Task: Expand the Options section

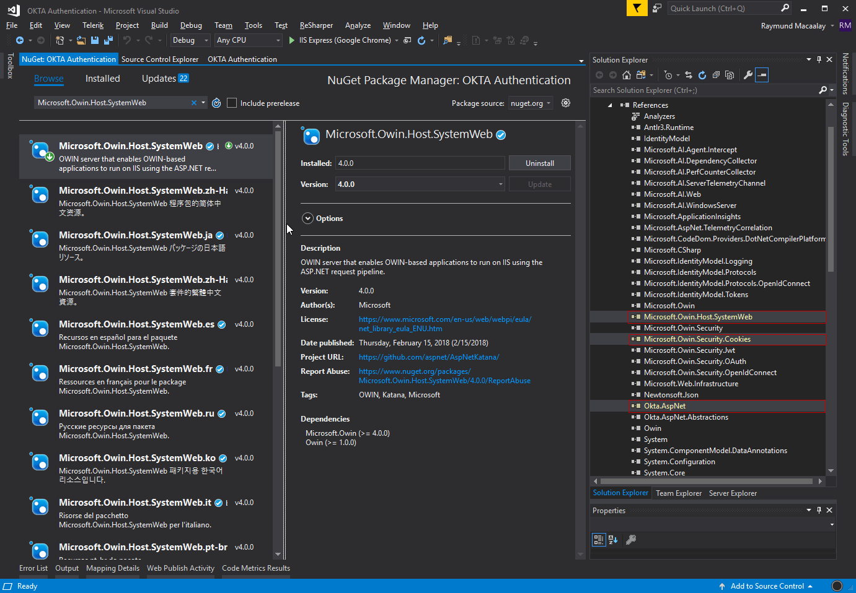Action: (x=308, y=219)
